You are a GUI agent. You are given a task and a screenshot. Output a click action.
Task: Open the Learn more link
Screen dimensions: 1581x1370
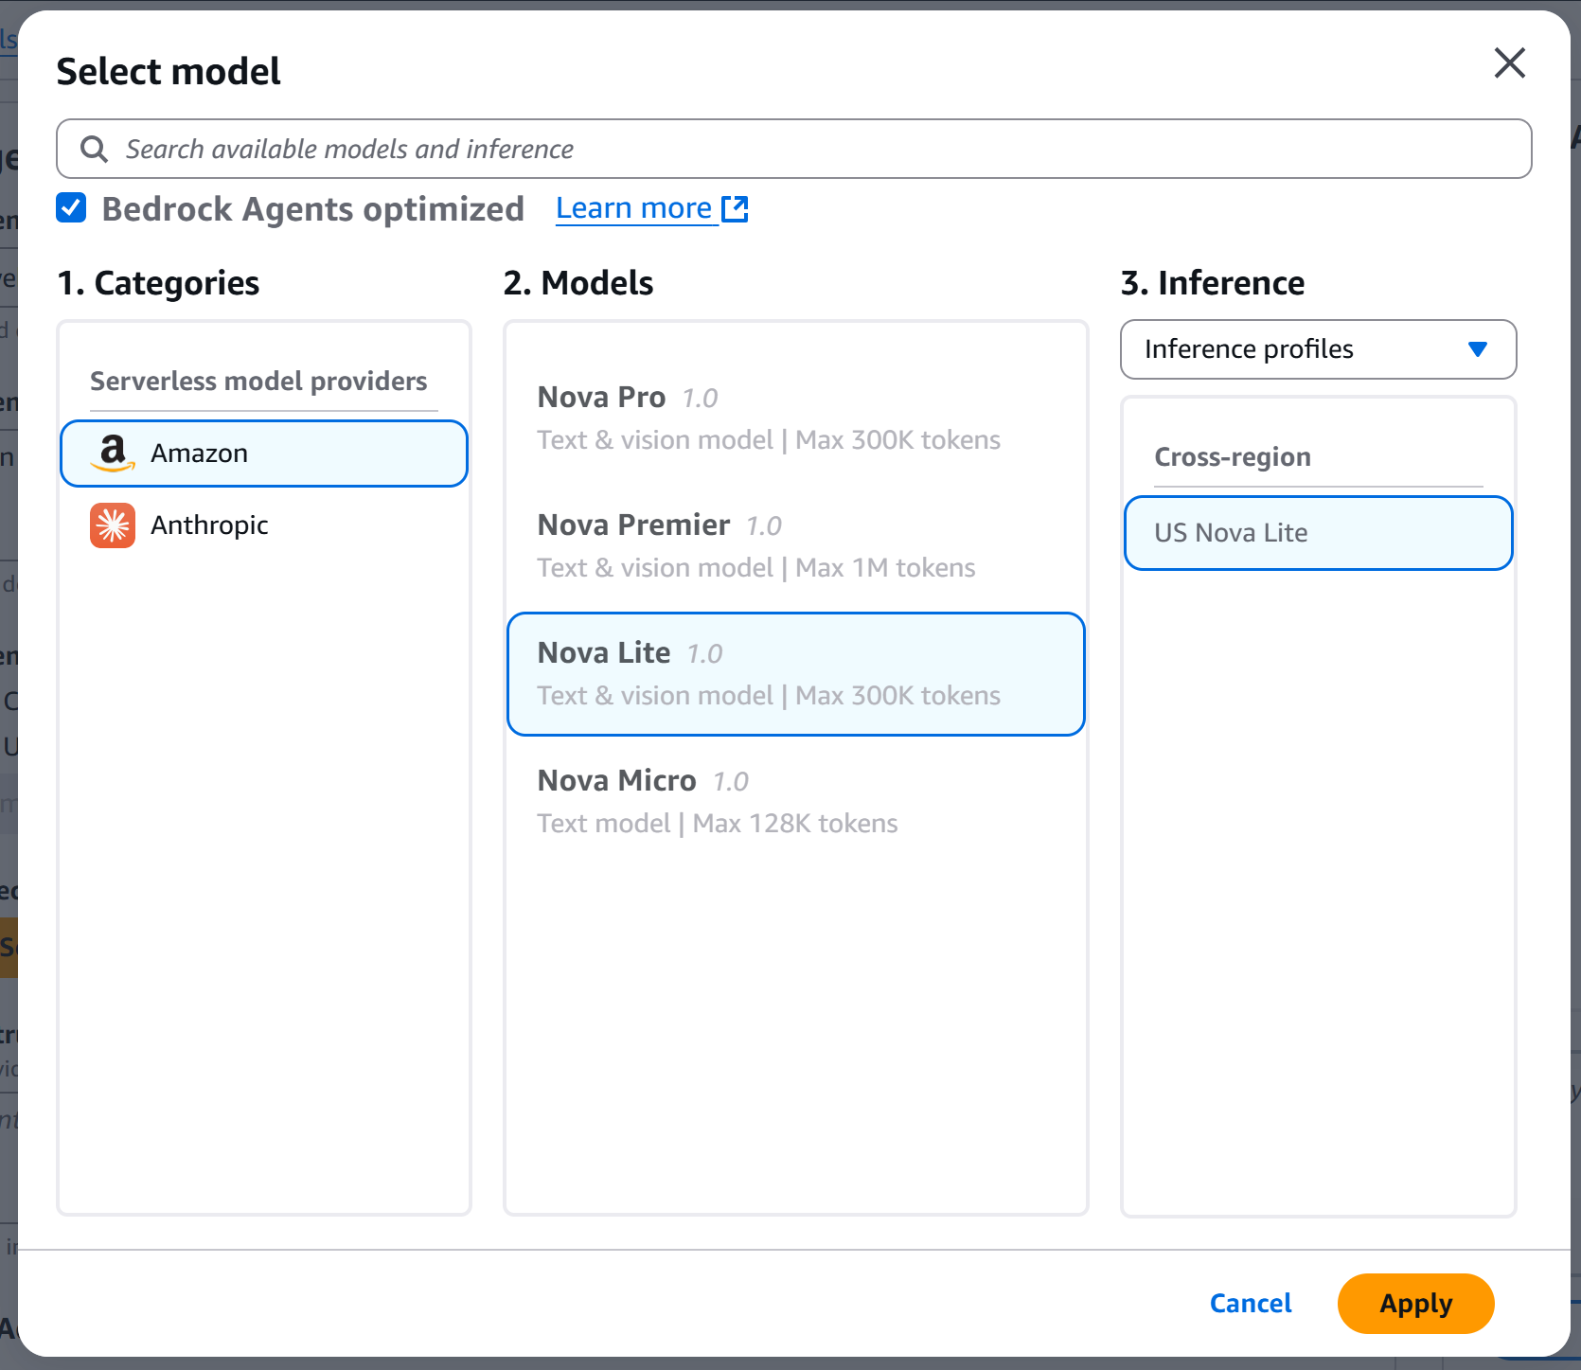(633, 207)
